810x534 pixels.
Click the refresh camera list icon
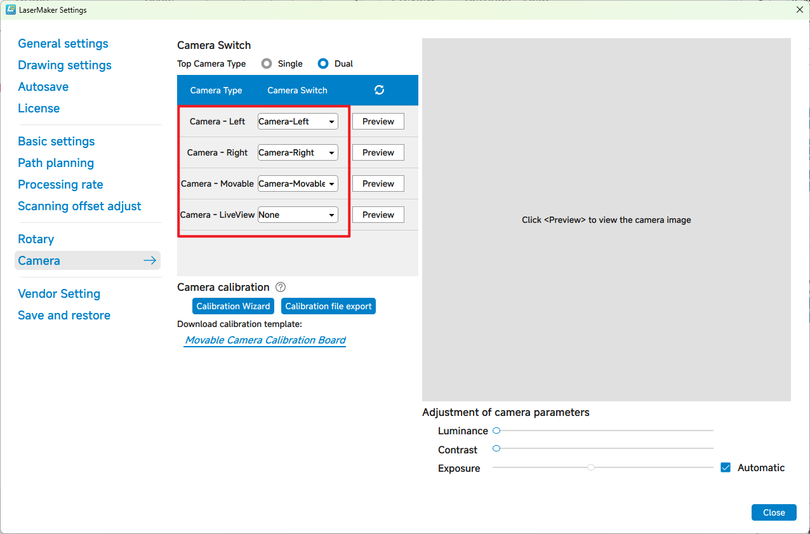[379, 90]
